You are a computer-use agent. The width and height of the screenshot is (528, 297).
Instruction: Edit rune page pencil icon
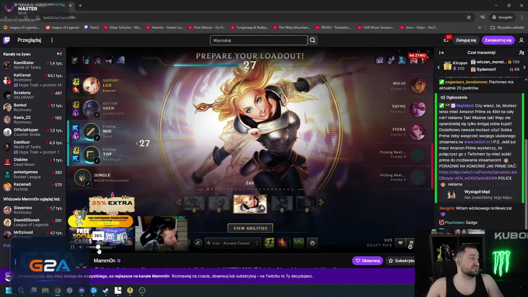click(198, 243)
